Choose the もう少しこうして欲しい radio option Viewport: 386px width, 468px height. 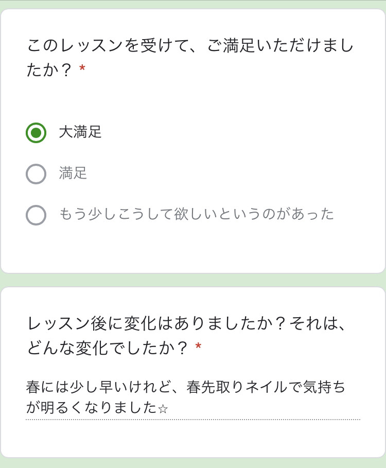(x=36, y=215)
